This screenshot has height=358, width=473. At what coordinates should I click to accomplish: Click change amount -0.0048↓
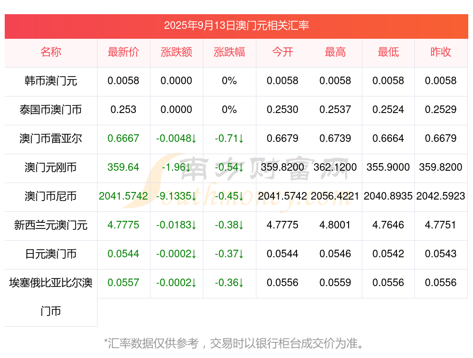[x=176, y=139]
